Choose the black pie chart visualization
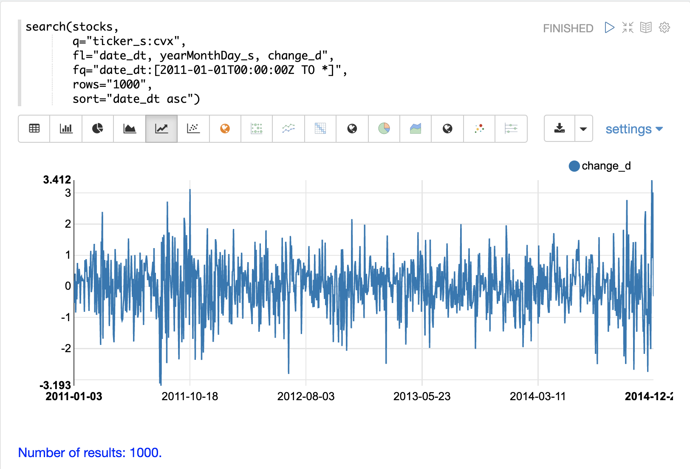The height and width of the screenshot is (469, 690). point(98,128)
